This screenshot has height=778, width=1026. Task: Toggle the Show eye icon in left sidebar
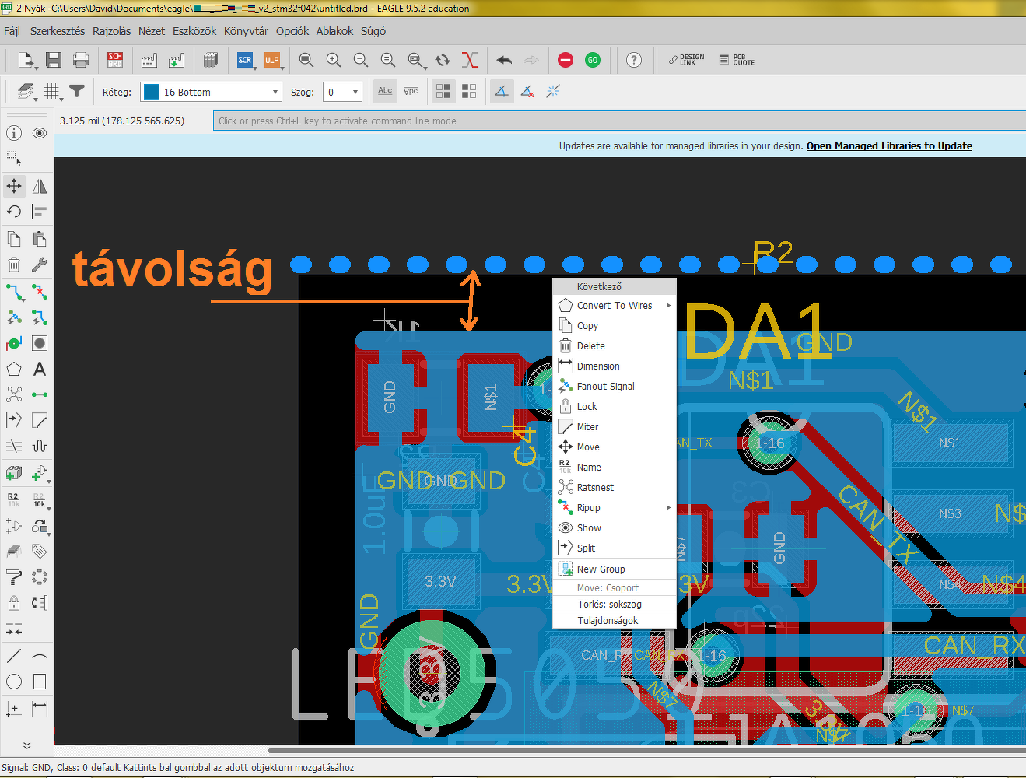tap(40, 133)
